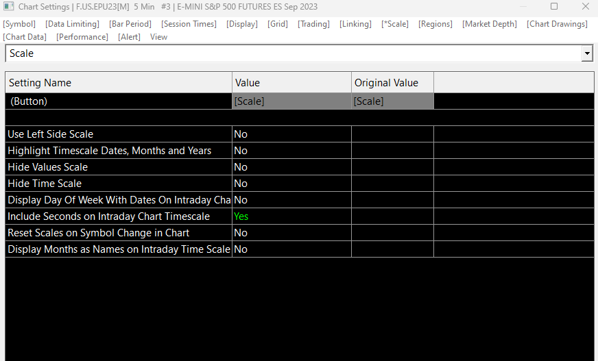This screenshot has width=598, height=361.
Task: Toggle Use Left Side Scale value
Action: [291, 134]
